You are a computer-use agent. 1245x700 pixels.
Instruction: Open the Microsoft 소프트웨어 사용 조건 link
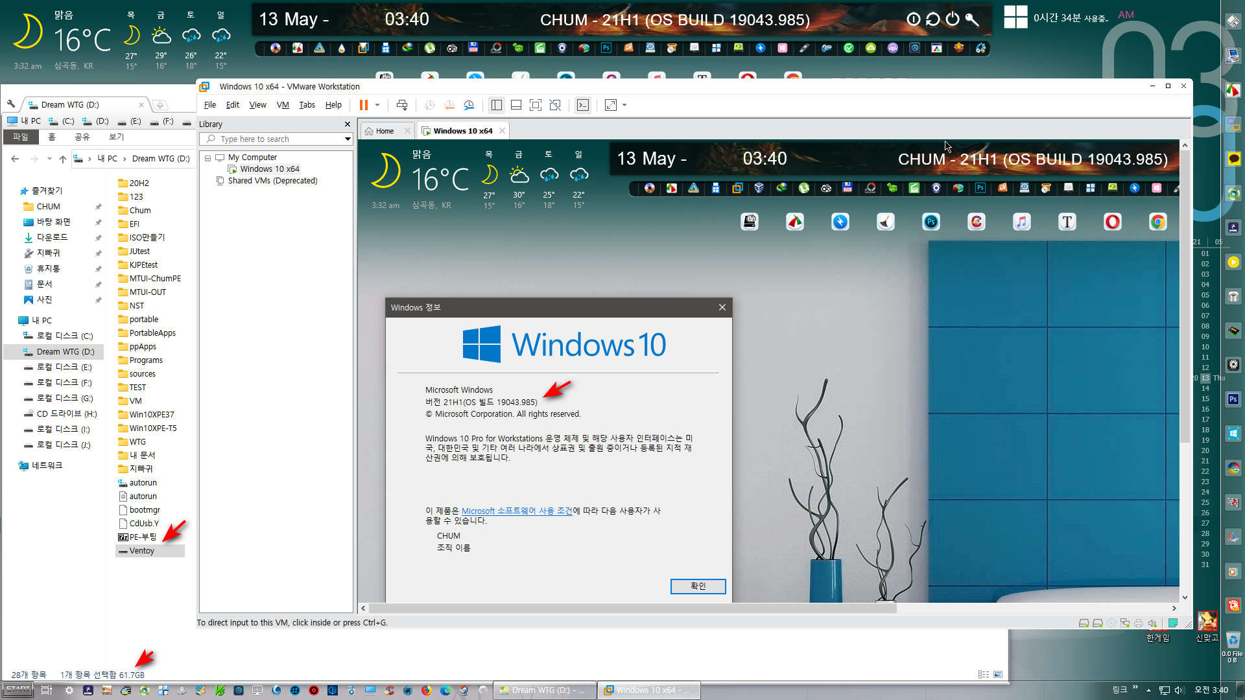click(x=517, y=511)
